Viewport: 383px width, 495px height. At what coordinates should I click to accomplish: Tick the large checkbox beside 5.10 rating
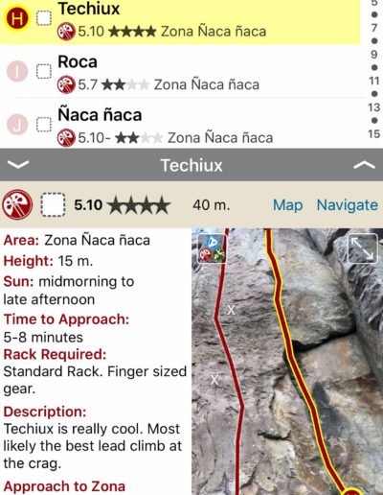pos(53,205)
